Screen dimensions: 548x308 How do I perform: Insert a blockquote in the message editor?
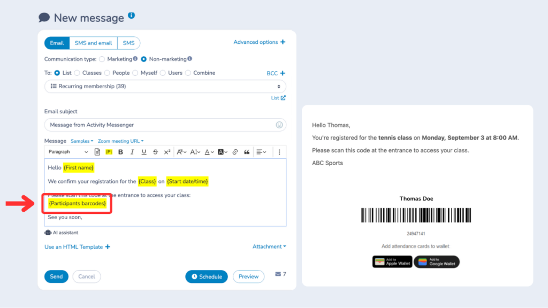[x=246, y=152]
